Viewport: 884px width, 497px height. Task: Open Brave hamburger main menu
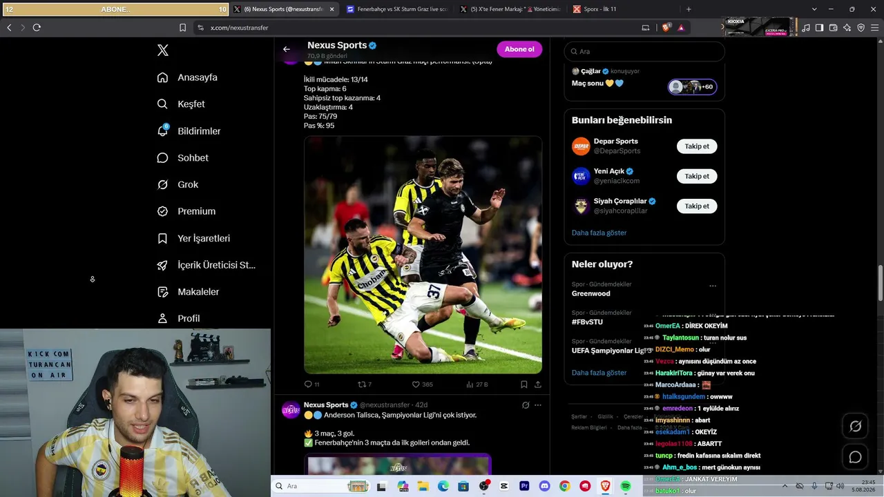click(874, 28)
